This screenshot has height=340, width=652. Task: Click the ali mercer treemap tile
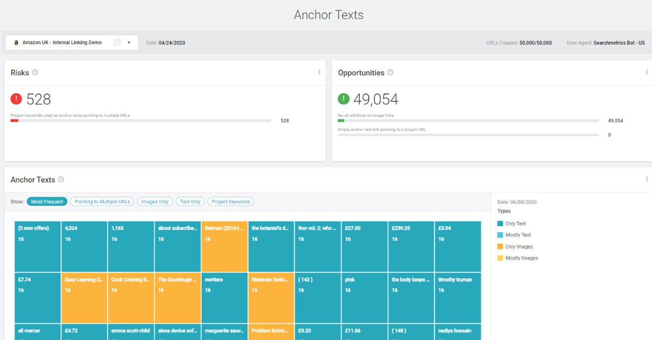(x=37, y=332)
